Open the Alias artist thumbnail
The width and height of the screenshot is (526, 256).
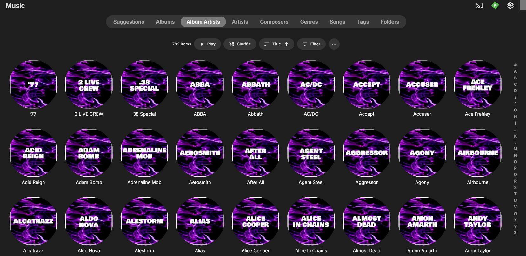(200, 221)
